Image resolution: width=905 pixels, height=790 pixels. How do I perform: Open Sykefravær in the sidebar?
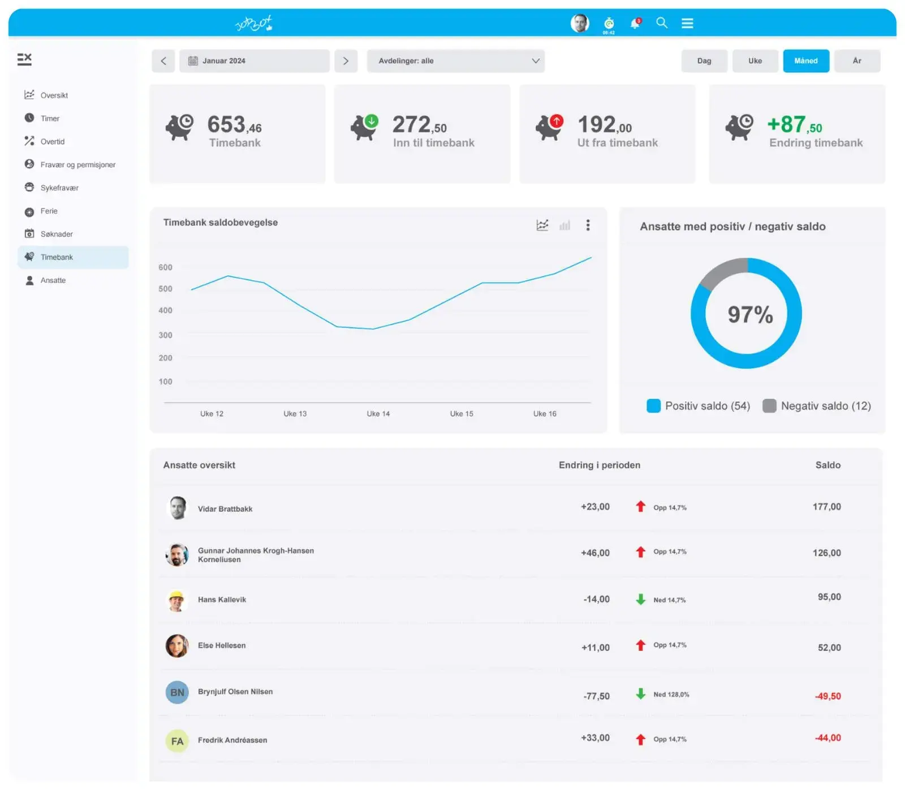click(59, 188)
